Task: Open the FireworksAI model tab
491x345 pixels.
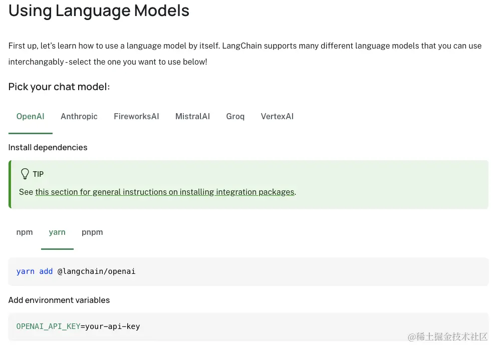Action: pos(136,117)
